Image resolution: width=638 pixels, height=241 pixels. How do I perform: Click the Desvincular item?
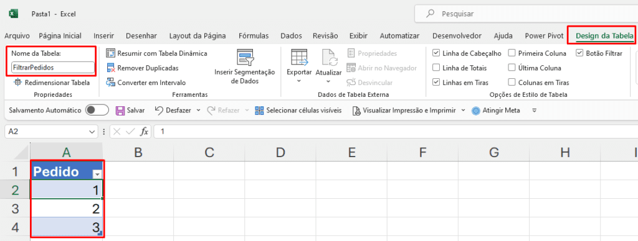click(369, 83)
